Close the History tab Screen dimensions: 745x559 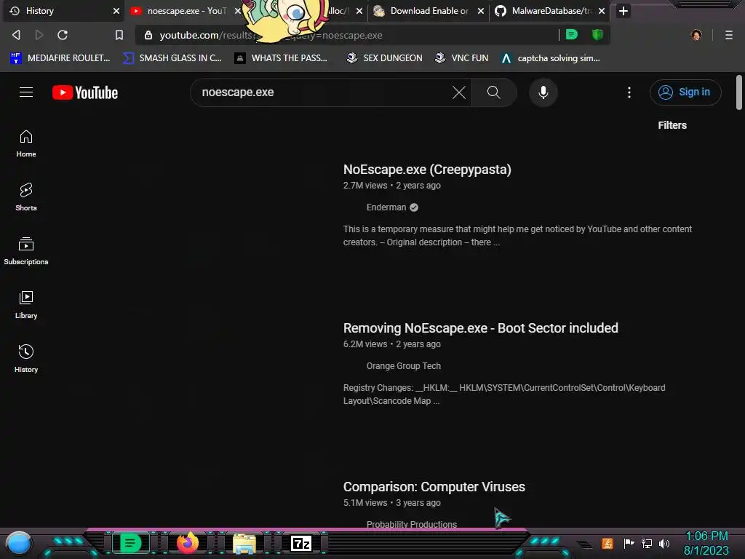point(116,11)
